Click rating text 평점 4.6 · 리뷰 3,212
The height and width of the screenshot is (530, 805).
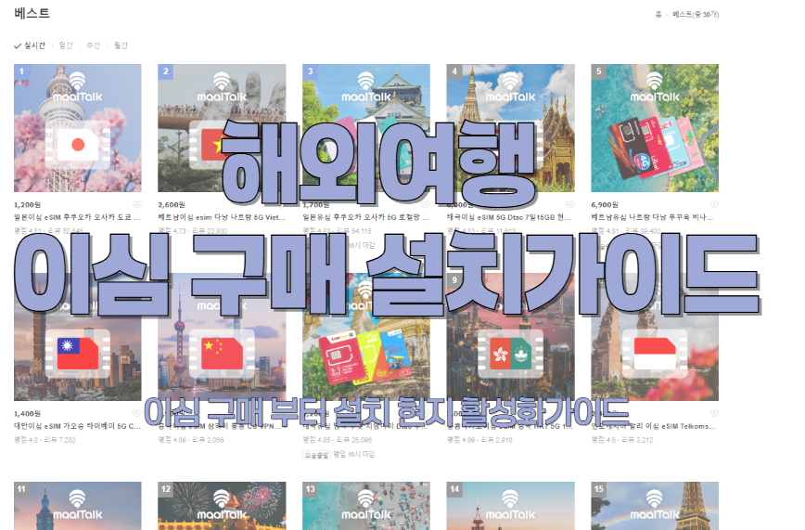coord(621,440)
